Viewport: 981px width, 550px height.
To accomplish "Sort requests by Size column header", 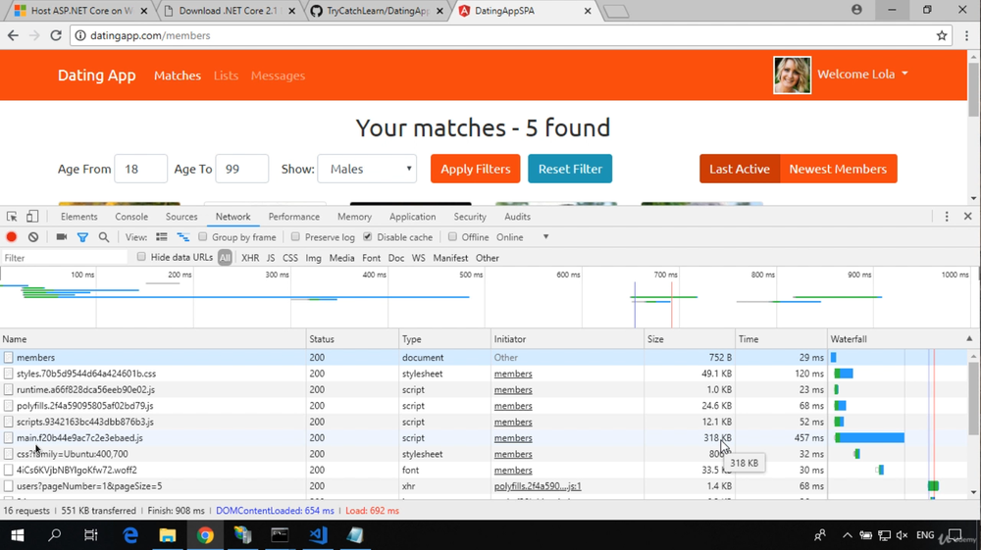I will (x=690, y=339).
